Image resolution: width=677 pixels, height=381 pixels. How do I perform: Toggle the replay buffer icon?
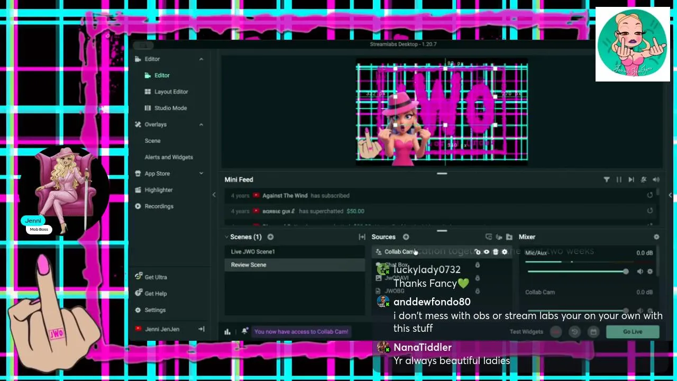574,332
